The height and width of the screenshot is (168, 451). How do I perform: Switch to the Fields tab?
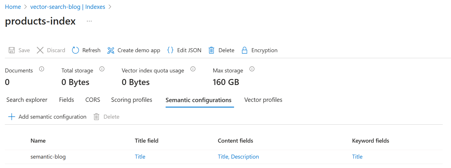(66, 100)
